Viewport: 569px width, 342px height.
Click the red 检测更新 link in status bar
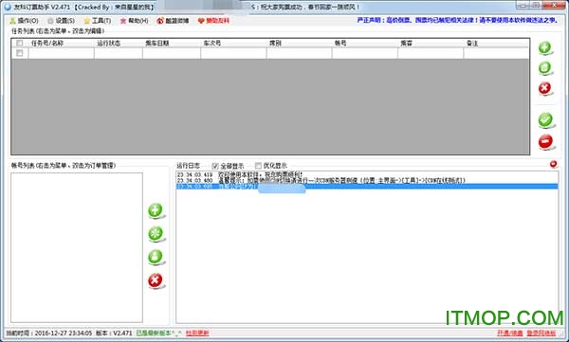point(197,333)
